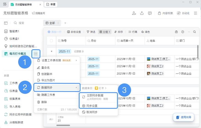This screenshot has width=201, height=128.
Task: Open the 使用向导 button
Action: [184, 117]
